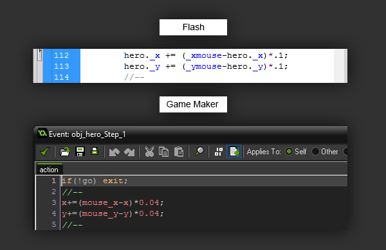
Task: Click the if(!go) exit; code line
Action: click(95, 181)
